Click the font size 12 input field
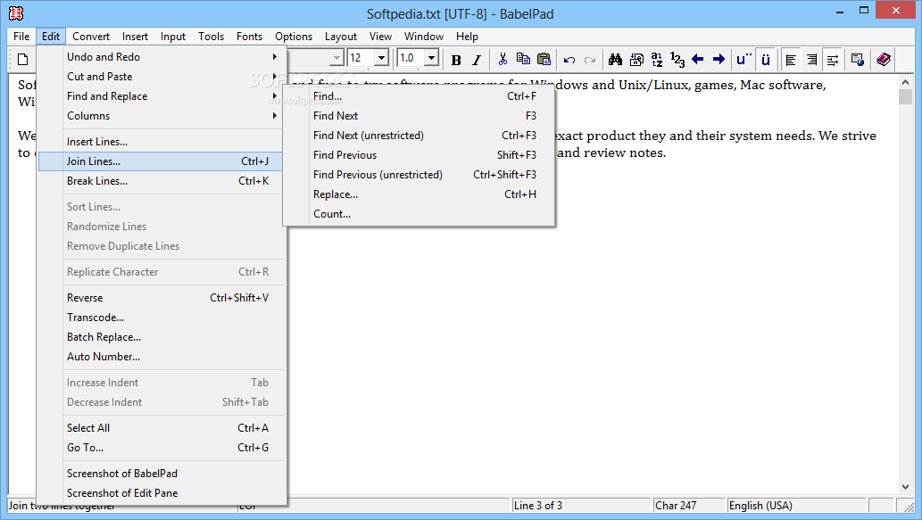This screenshot has width=922, height=520. point(361,58)
